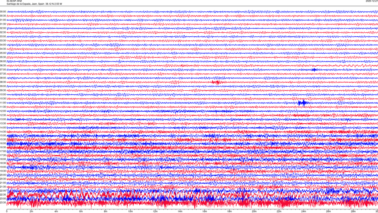
Task: Select the 14:30 trace time label
Action: tap(3, 132)
